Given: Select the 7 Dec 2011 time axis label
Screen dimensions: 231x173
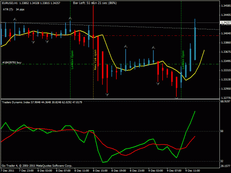Looking at the screenshot, I should (x=7, y=171).
